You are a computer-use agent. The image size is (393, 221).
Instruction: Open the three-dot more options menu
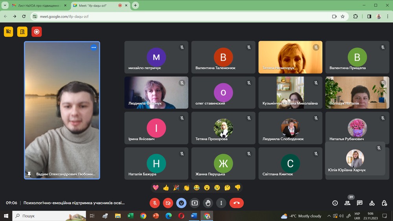click(221, 203)
